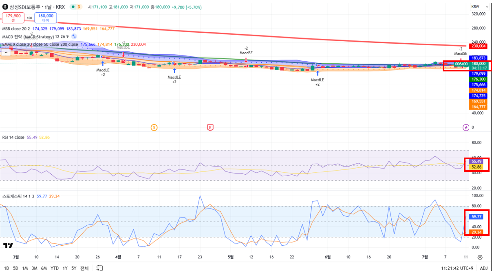The height and width of the screenshot is (271, 492).
Task: Select the 1M time range
Action: 25,268
